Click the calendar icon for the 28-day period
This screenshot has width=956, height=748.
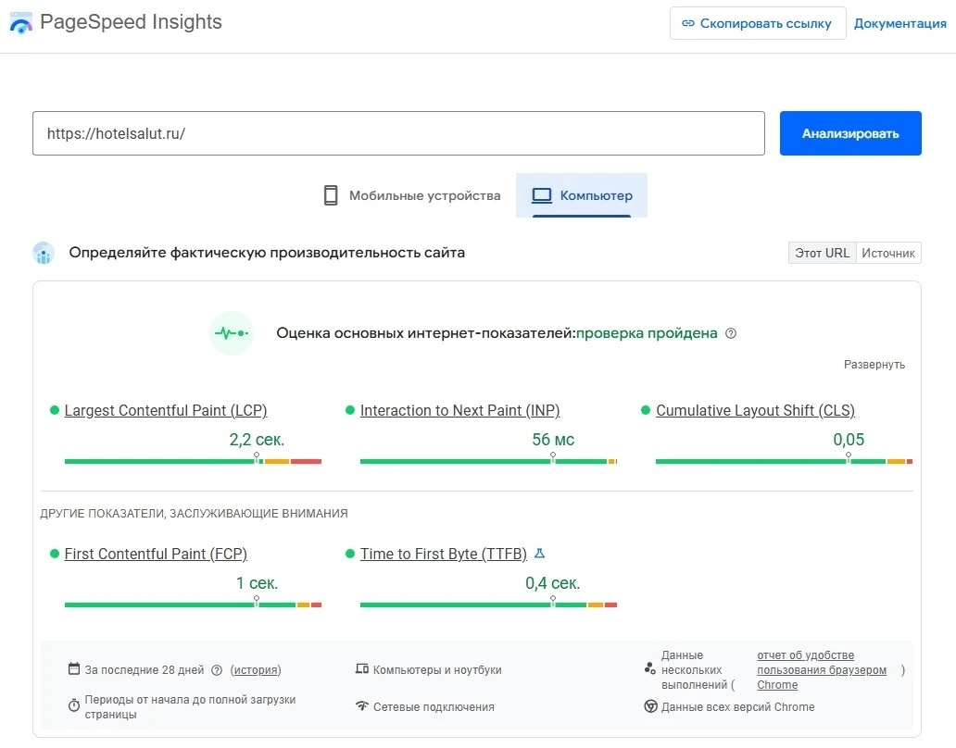coord(74,669)
